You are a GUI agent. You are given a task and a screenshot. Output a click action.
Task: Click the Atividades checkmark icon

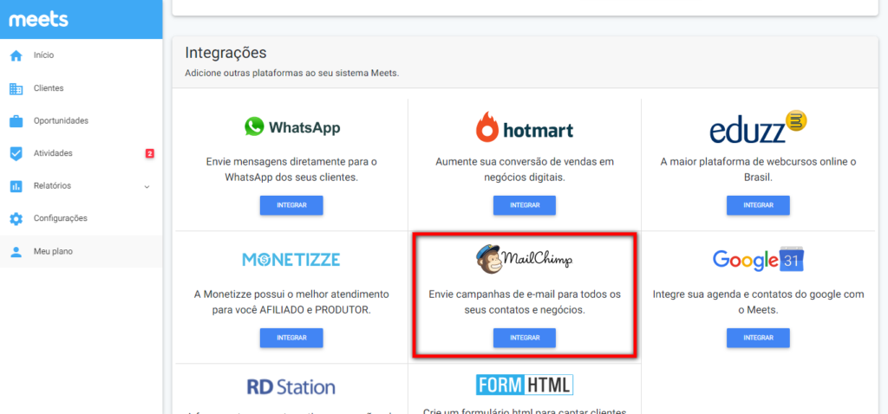tap(16, 153)
